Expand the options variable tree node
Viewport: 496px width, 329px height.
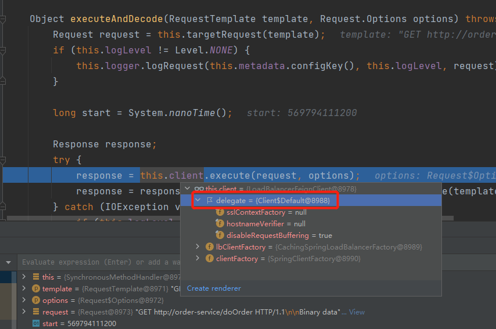click(x=24, y=301)
